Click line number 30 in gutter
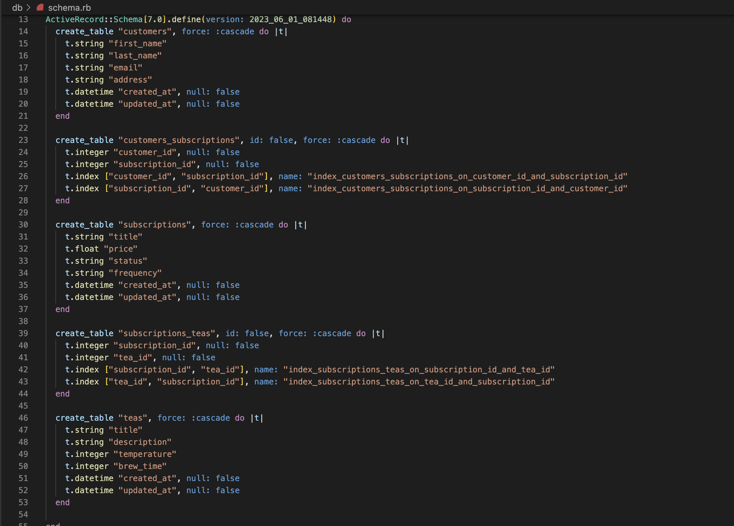Image resolution: width=734 pixels, height=526 pixels. (23, 225)
